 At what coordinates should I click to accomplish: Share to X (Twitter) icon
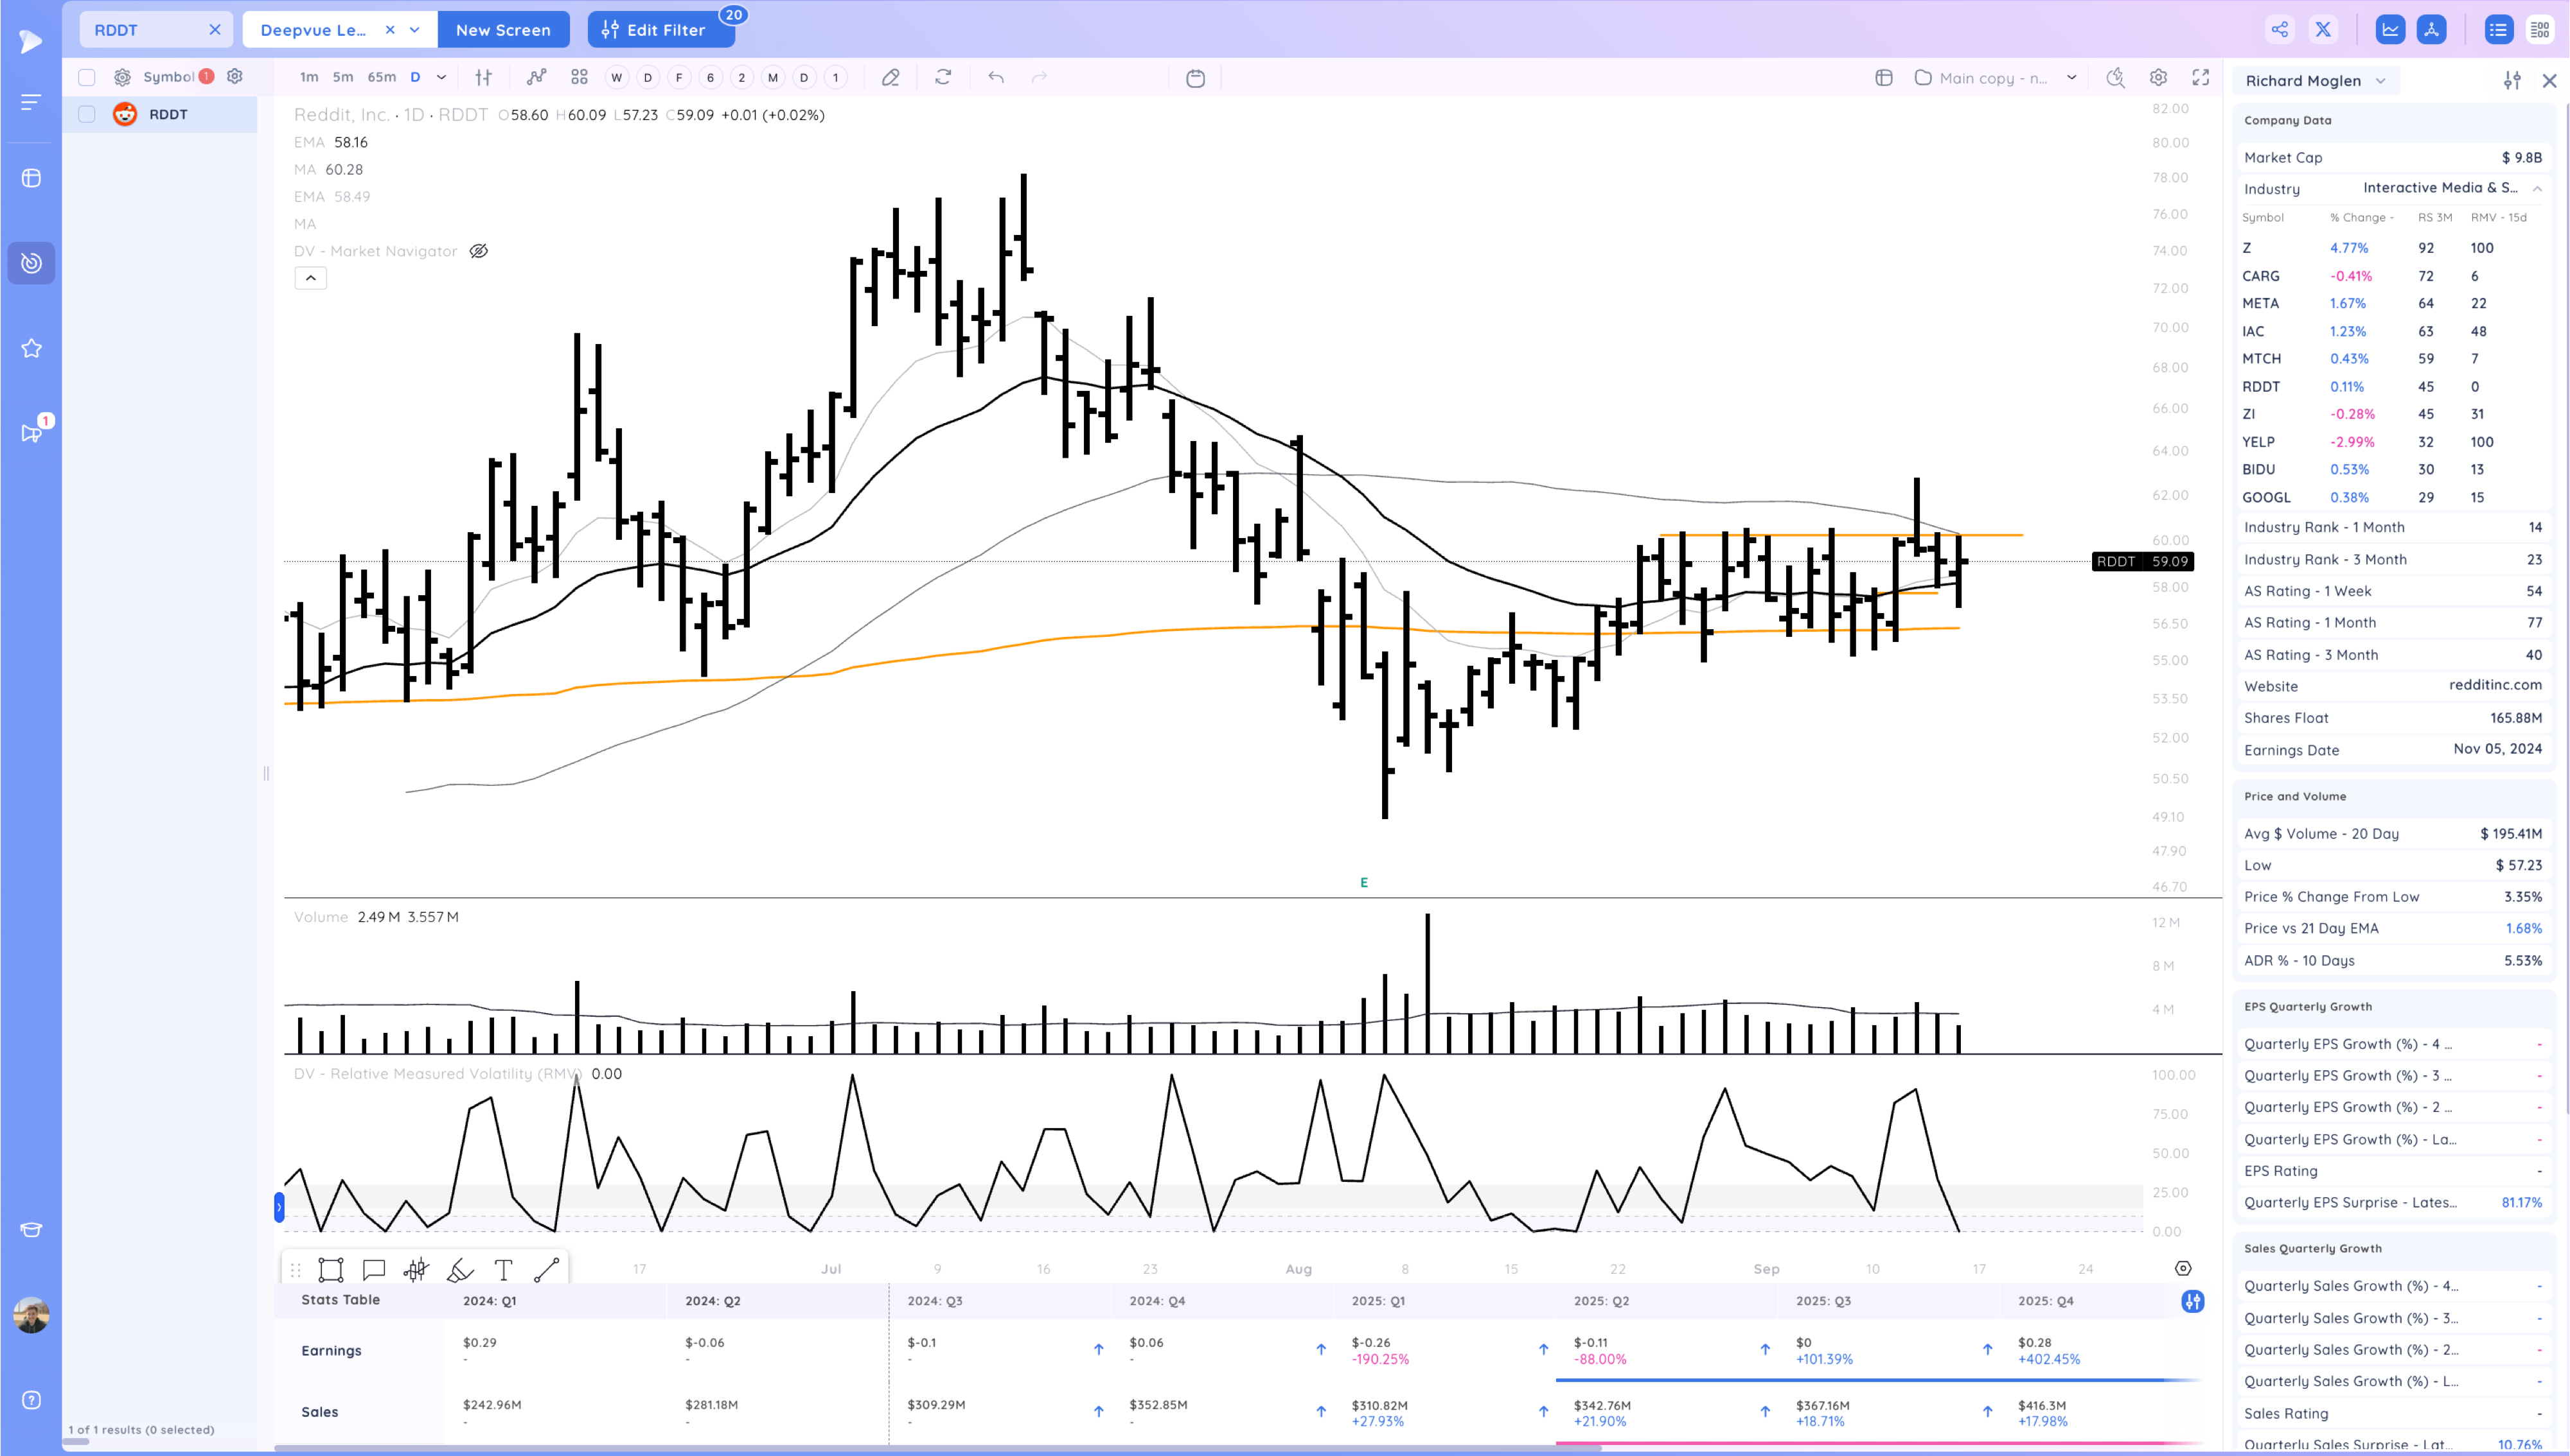pyautogui.click(x=2323, y=29)
